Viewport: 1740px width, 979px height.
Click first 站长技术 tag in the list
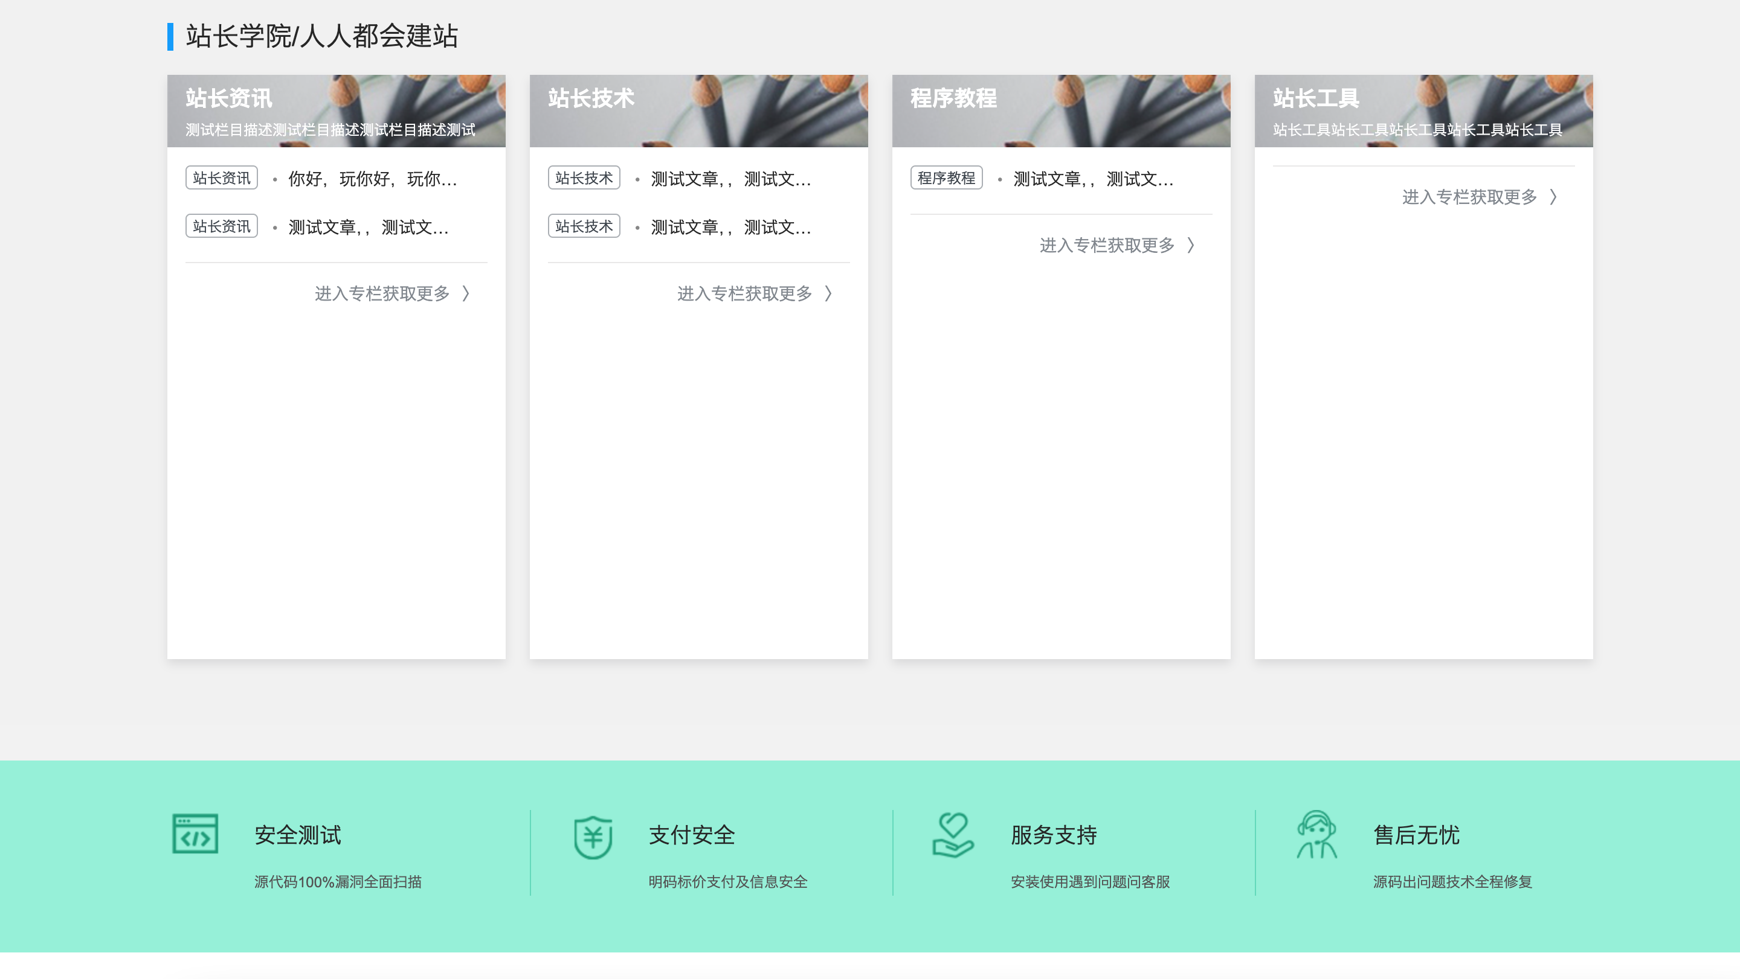click(x=584, y=178)
